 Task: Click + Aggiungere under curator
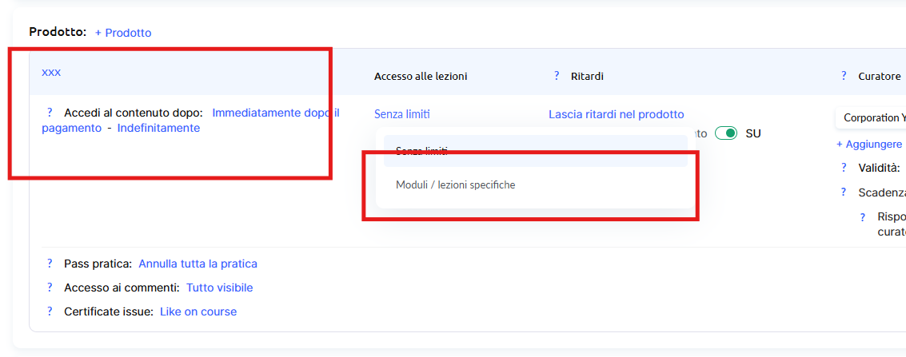point(869,144)
